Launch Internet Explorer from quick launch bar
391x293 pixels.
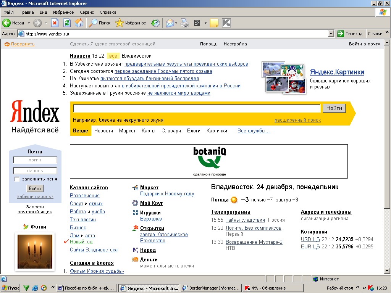(35, 288)
